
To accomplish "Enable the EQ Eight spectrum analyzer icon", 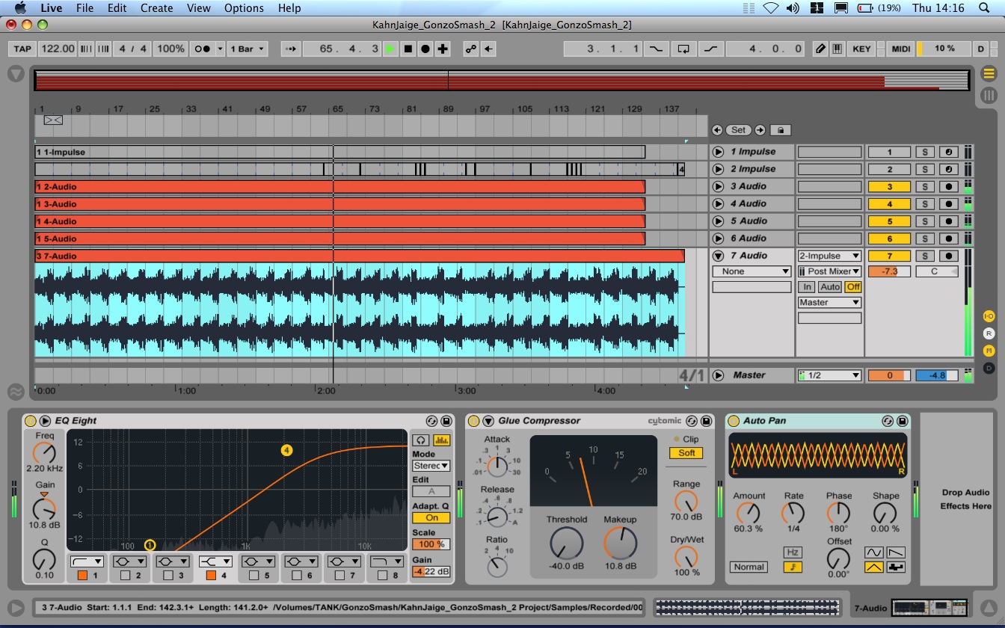I will [442, 440].
